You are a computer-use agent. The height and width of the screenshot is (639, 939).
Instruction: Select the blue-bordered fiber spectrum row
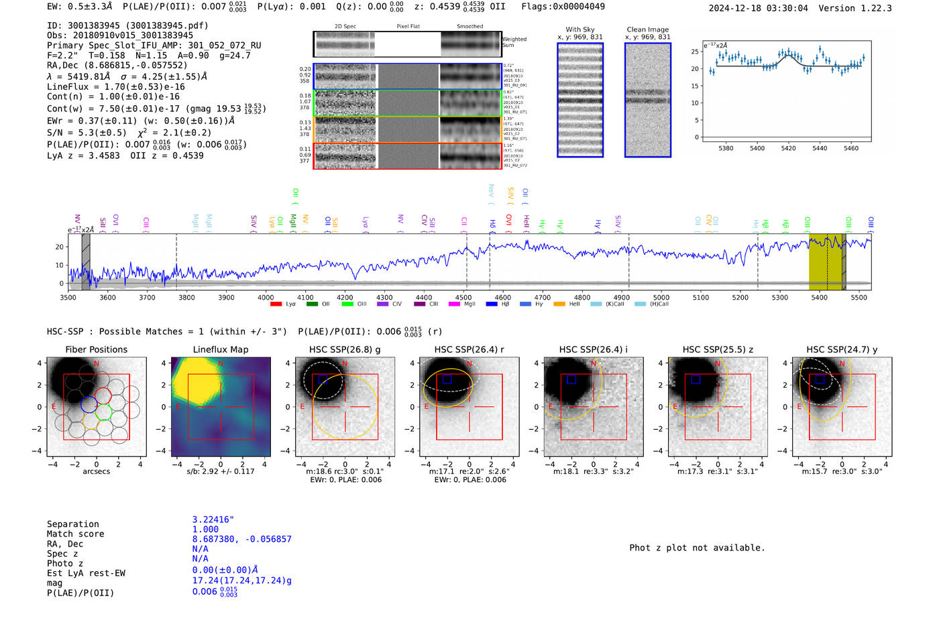coord(407,76)
